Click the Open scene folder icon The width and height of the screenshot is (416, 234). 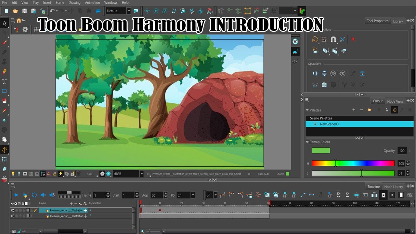[15, 11]
